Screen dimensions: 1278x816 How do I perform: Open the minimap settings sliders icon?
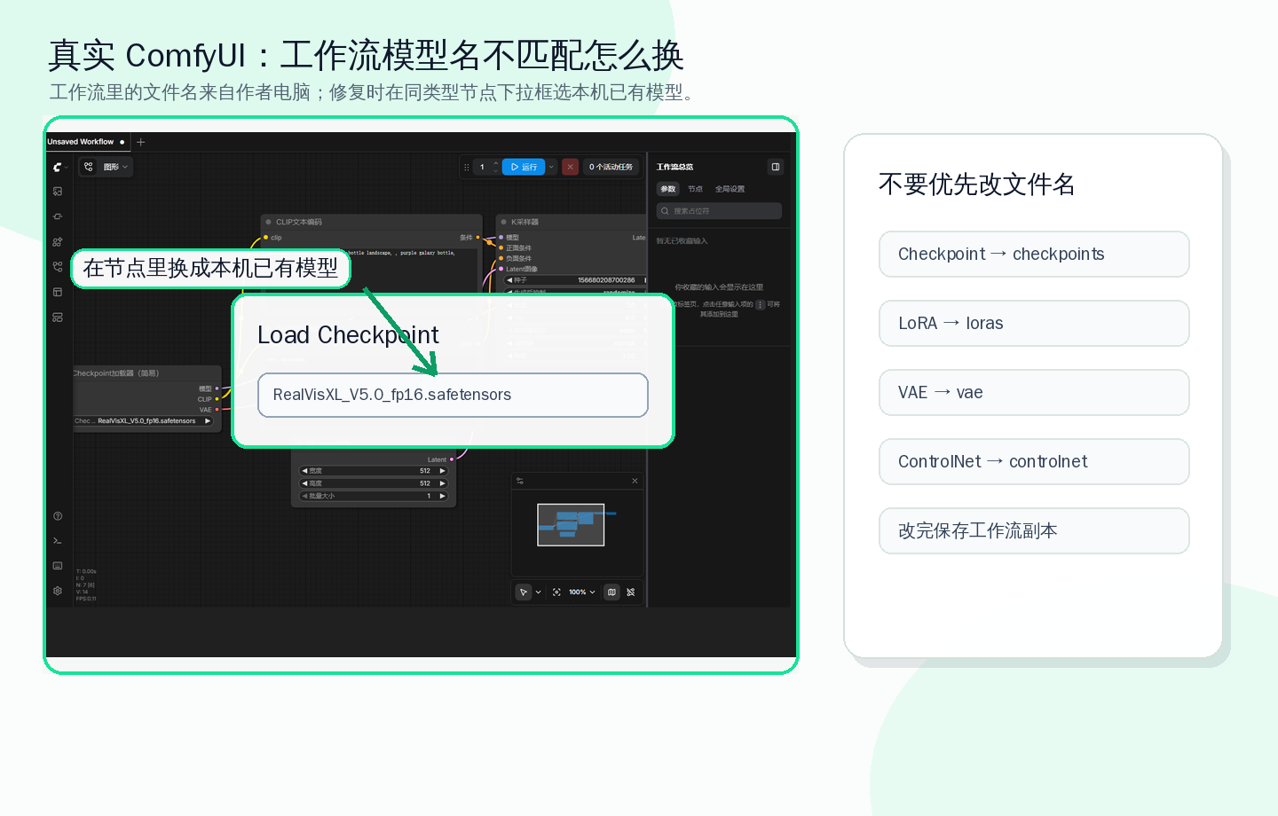(x=520, y=481)
